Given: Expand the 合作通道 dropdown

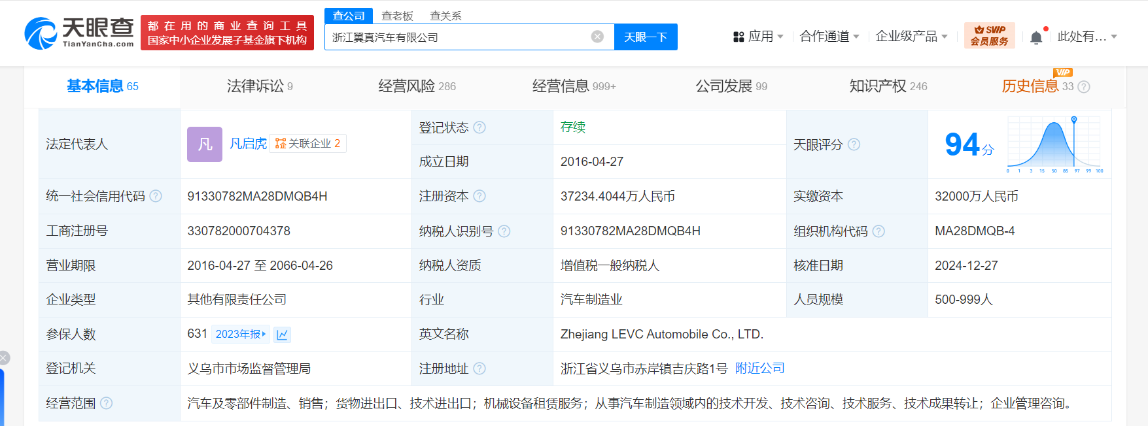Looking at the screenshot, I should click(x=856, y=37).
